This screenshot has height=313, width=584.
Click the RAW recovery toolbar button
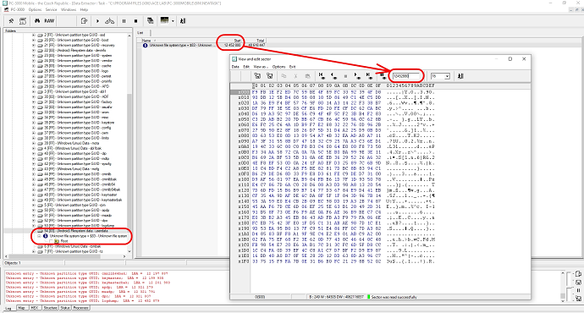(49, 21)
